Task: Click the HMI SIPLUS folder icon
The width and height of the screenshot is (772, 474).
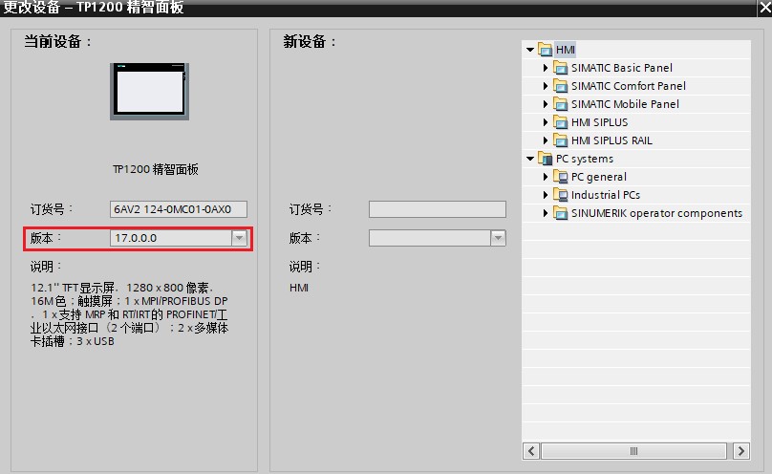Action: pos(561,122)
